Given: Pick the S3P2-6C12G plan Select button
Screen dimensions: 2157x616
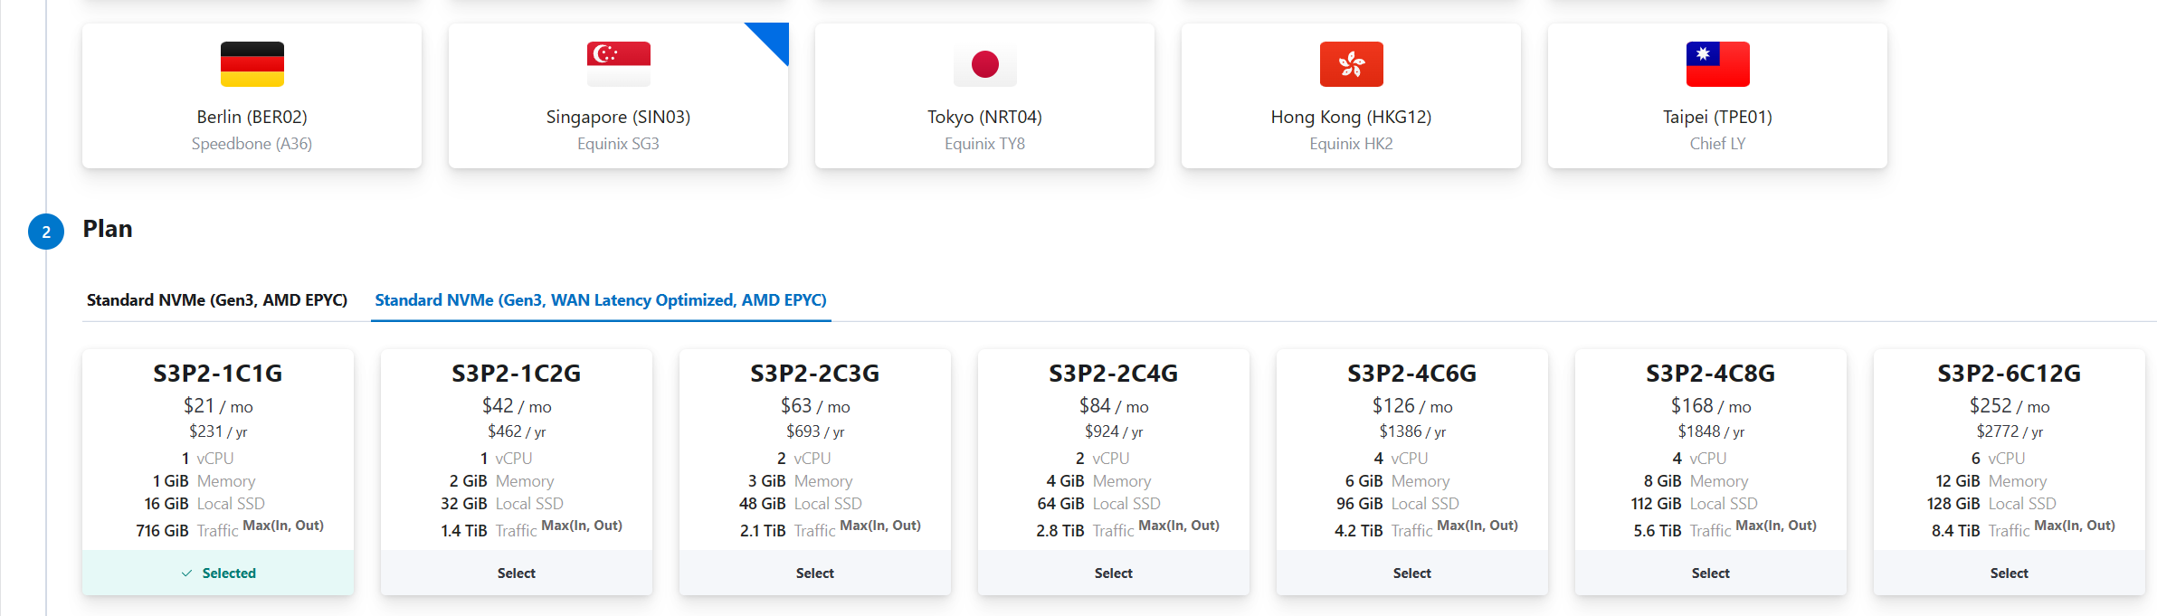Looking at the screenshot, I should coord(2009,573).
